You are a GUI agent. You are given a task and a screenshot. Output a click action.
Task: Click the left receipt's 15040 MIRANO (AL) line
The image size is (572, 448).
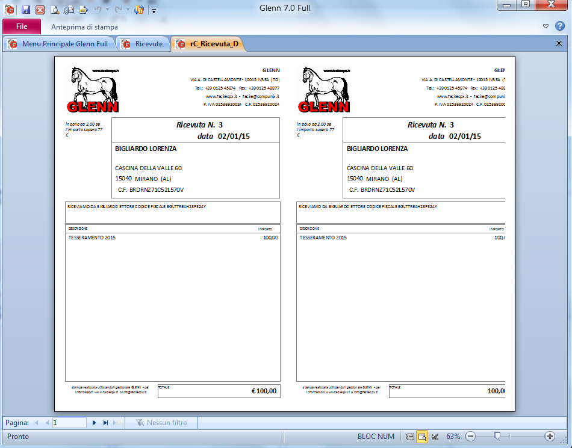(143, 179)
